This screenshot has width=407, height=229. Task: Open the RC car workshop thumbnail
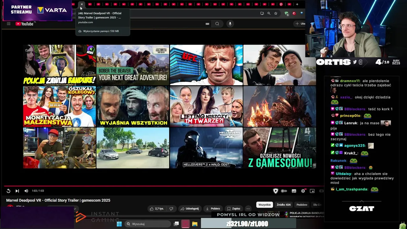coord(59,148)
